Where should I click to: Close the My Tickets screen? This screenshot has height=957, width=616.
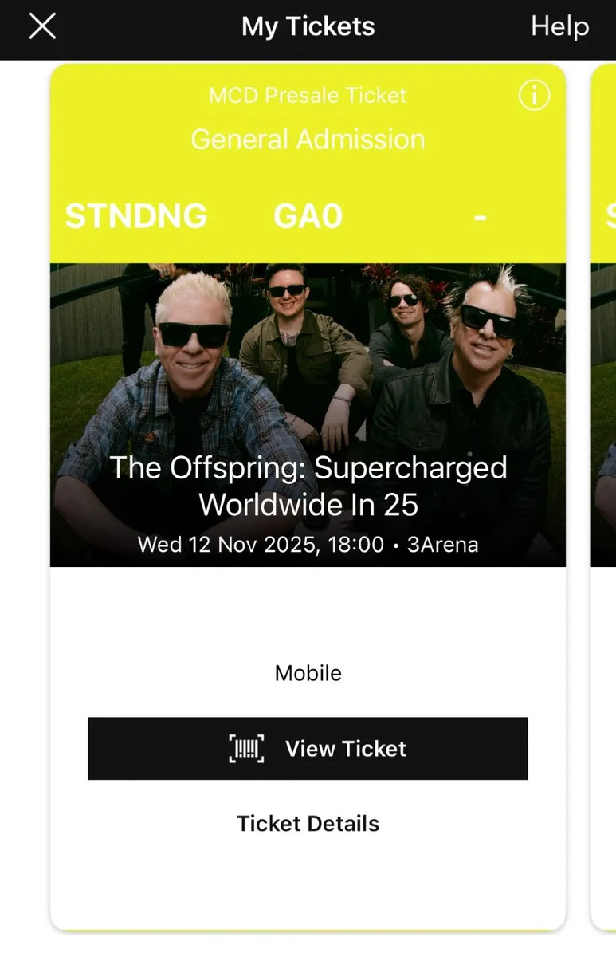click(x=42, y=27)
